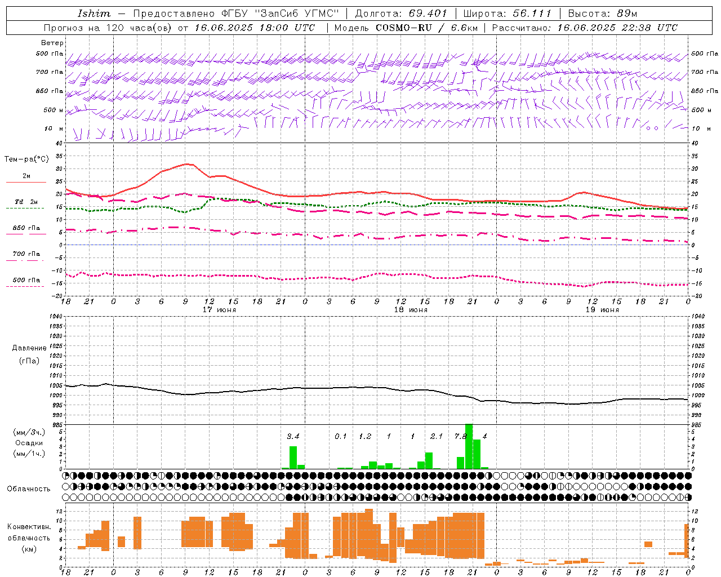
Task: Select the "Широта: 56.111" header value
Action: click(x=507, y=14)
